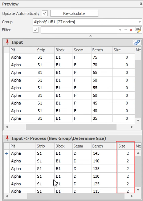Screen dimensions: 143x201
Task: Click the row indicator arrow for Bench 145
Action: point(7,153)
